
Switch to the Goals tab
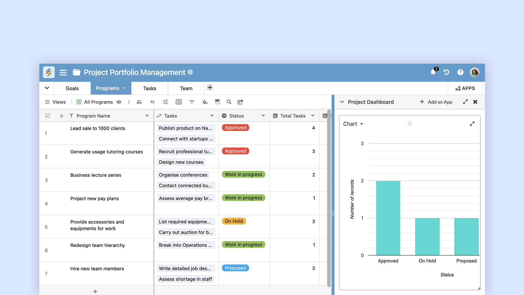click(x=71, y=88)
